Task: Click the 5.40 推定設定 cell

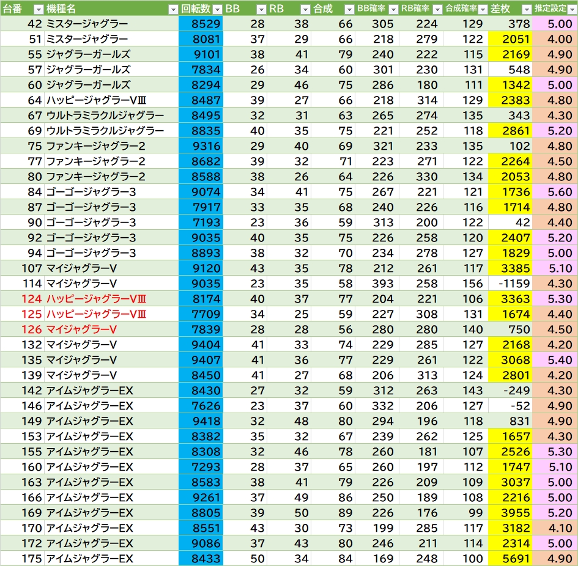Action: (555, 360)
